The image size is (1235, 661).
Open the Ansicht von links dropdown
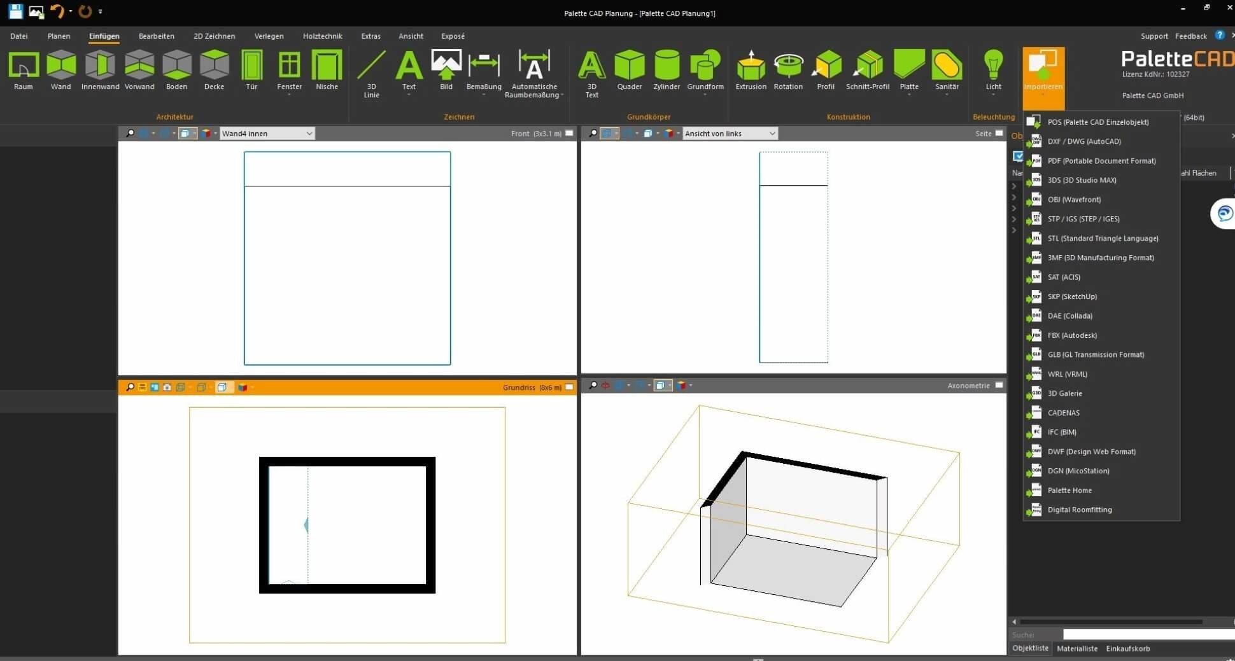click(729, 134)
